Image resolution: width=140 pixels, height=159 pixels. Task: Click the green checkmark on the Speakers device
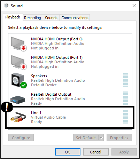(24, 85)
